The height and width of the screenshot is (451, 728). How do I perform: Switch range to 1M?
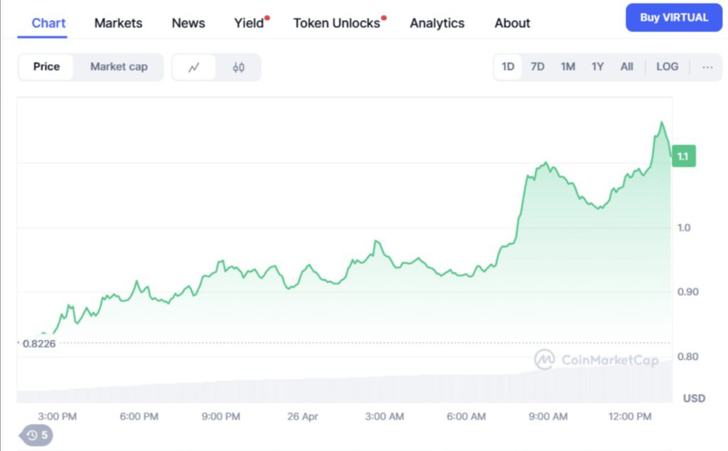567,67
